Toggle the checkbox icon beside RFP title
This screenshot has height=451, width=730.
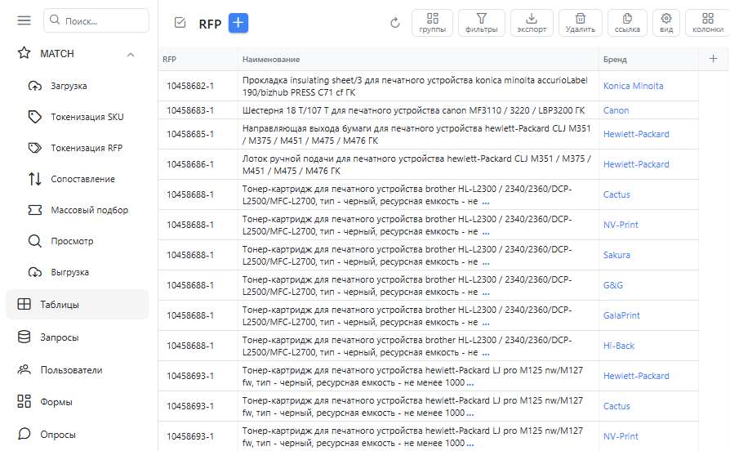180,23
